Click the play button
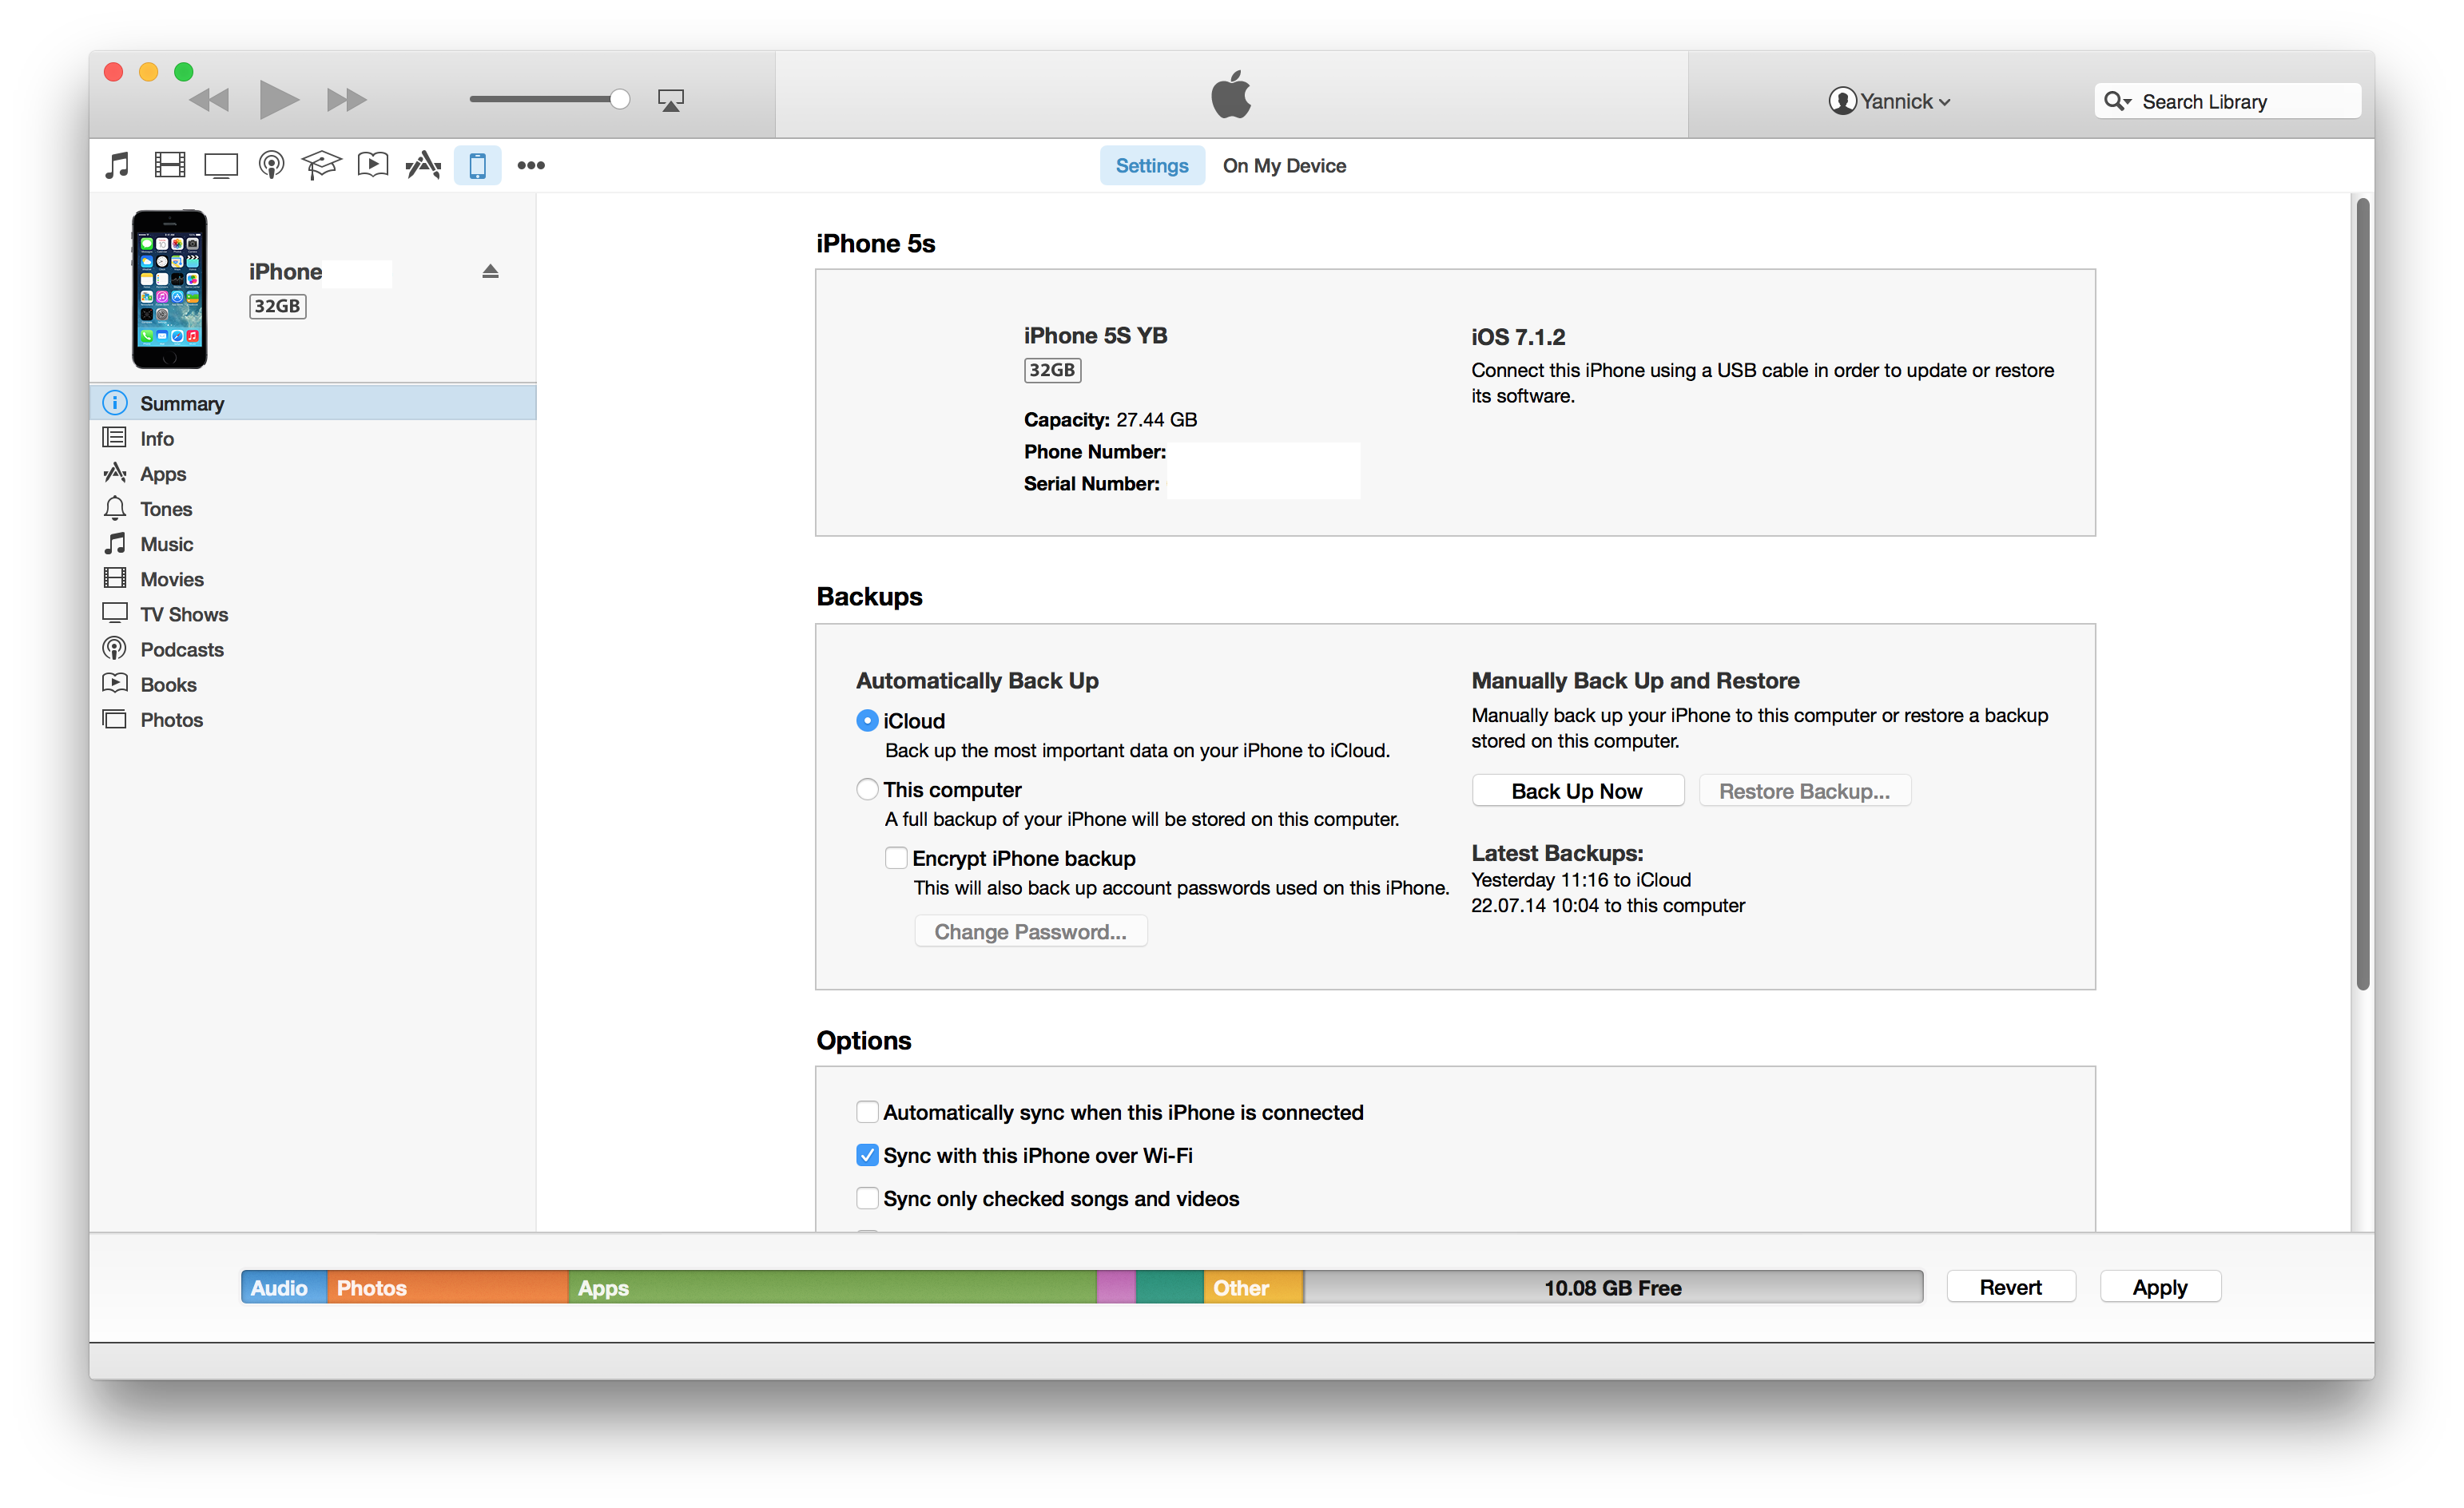 pyautogui.click(x=278, y=100)
